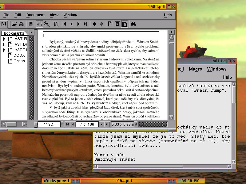Click the bd1.txt horizontal scrollbar thumb
246x184 pixels.
pos(140,166)
